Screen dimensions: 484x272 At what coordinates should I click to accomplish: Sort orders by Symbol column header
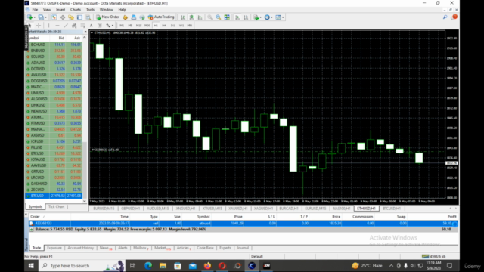click(x=203, y=217)
